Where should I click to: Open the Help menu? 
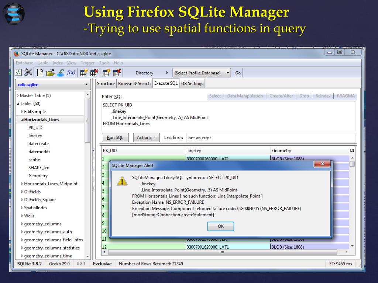pos(118,63)
